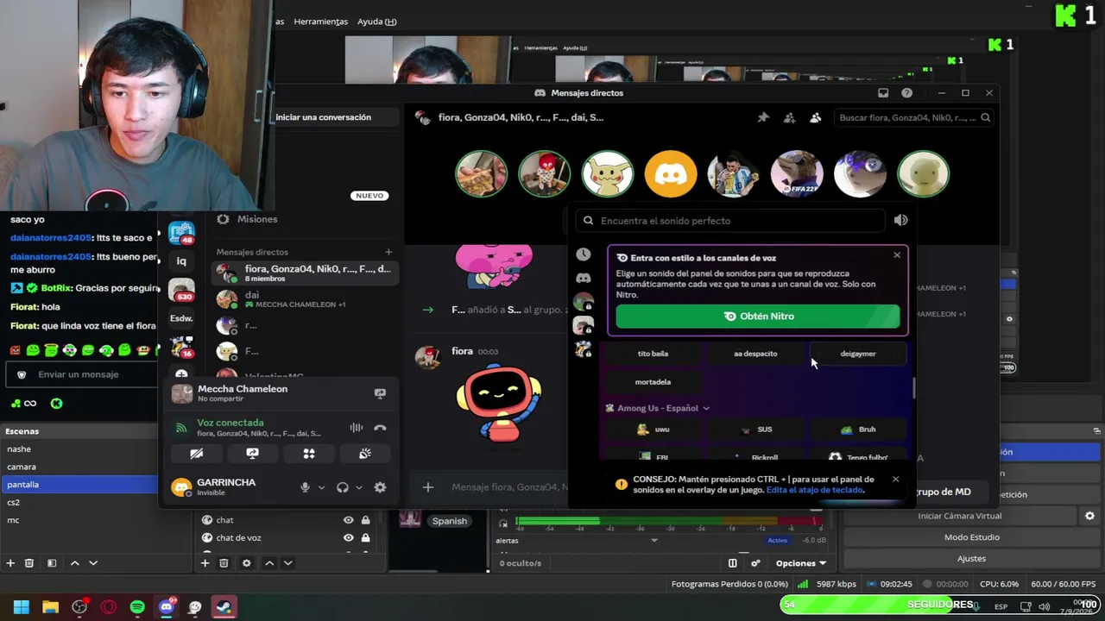Open OBS audio mixer menu icon

click(732, 563)
